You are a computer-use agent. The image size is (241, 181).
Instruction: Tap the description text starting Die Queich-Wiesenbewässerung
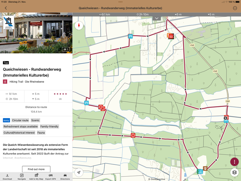click(x=36, y=151)
